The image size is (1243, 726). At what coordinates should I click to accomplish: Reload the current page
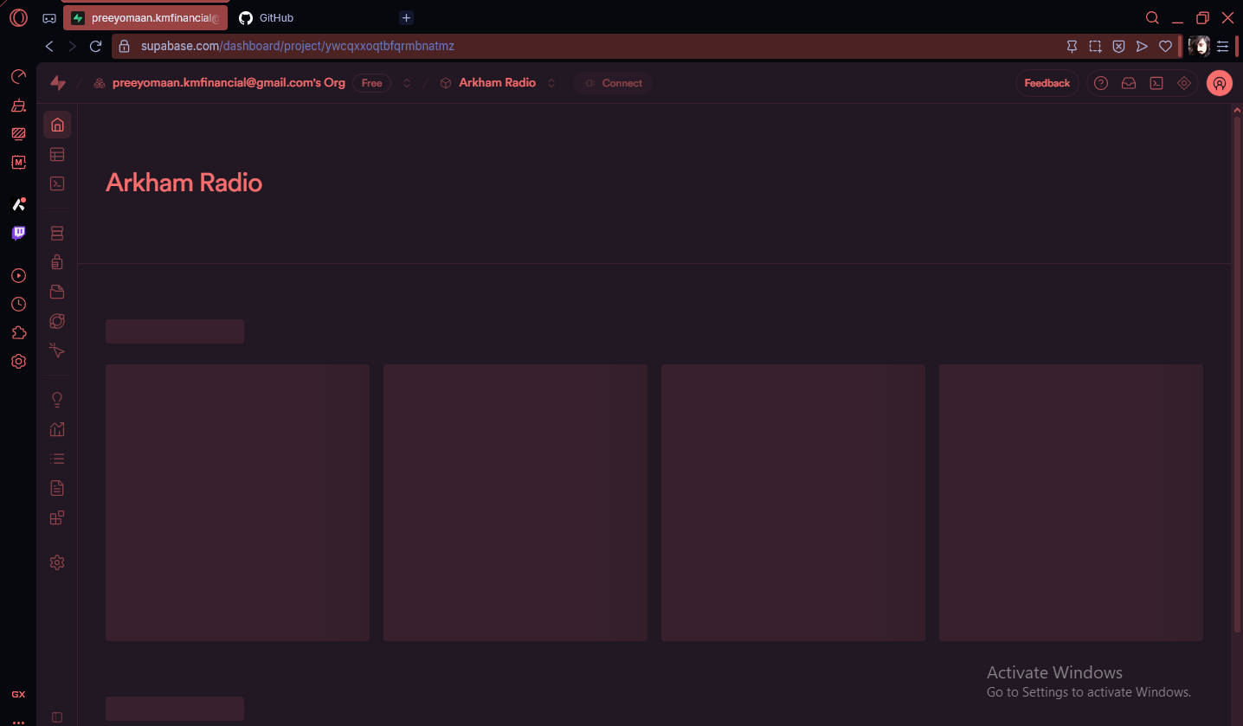pyautogui.click(x=96, y=46)
